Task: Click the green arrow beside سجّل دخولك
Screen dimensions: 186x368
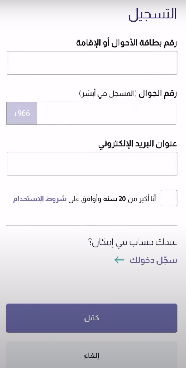Action: tap(119, 260)
